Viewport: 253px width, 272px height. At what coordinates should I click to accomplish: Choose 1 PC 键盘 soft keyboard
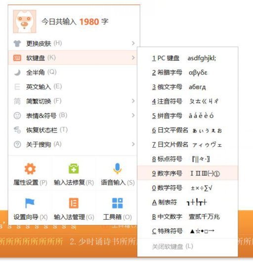click(x=188, y=58)
